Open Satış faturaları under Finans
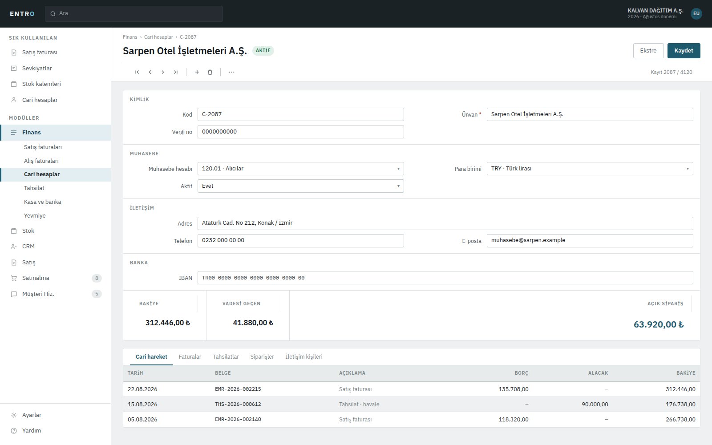Image resolution: width=712 pixels, height=445 pixels. pos(55,147)
